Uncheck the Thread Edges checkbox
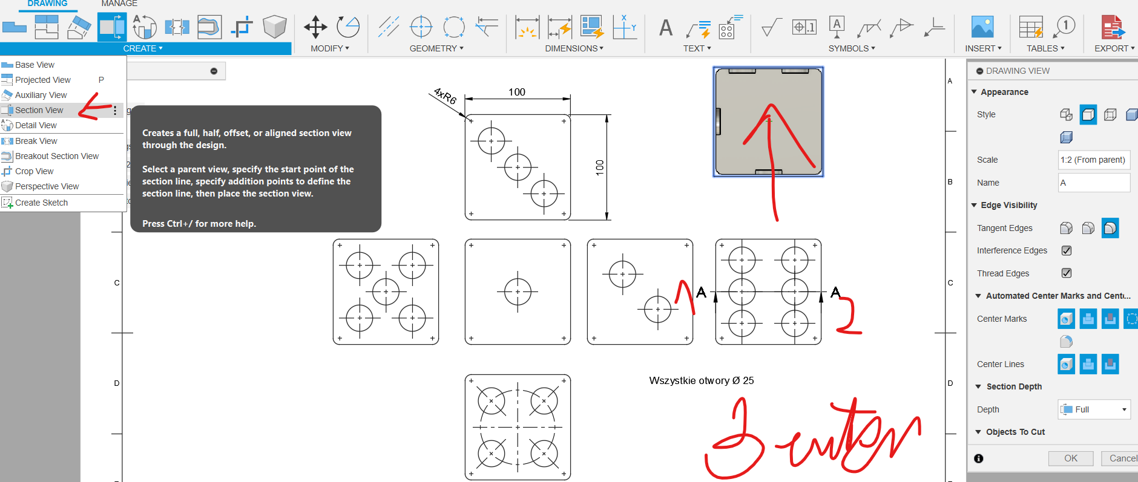1138x482 pixels. pyautogui.click(x=1067, y=273)
